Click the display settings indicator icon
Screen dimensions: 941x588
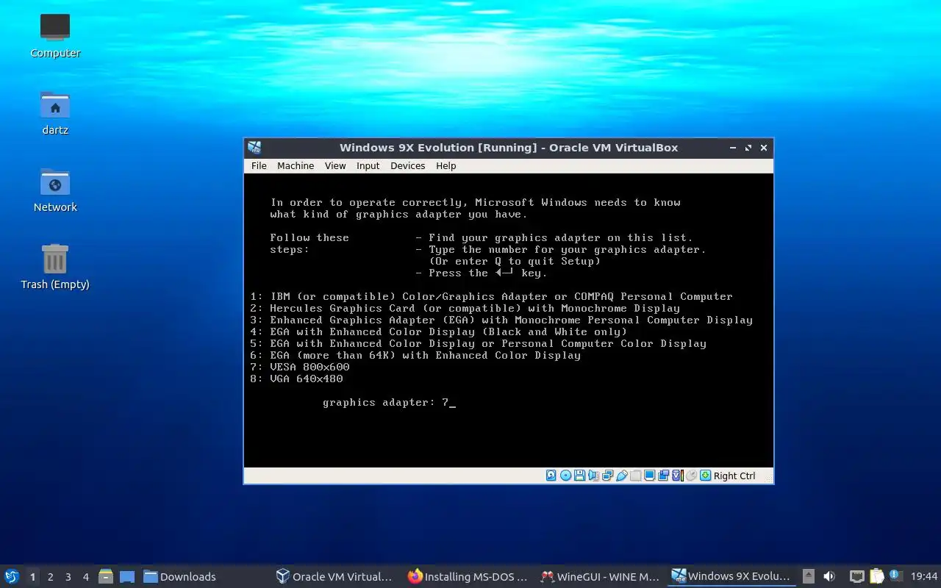pos(650,476)
